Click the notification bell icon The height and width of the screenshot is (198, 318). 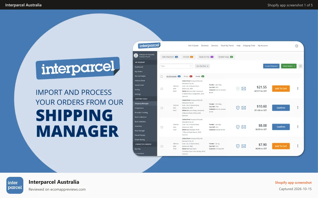(297, 46)
